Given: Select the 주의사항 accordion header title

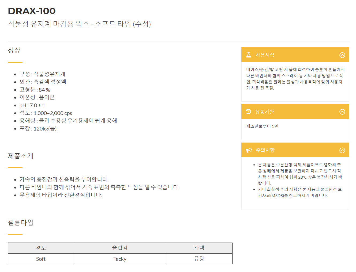Looking at the screenshot, I should click(x=265, y=150).
